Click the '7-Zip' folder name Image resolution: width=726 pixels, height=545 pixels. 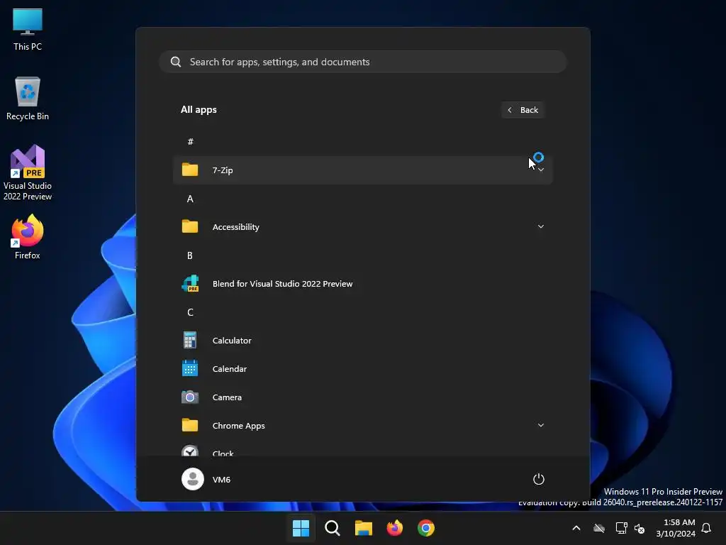(x=222, y=170)
